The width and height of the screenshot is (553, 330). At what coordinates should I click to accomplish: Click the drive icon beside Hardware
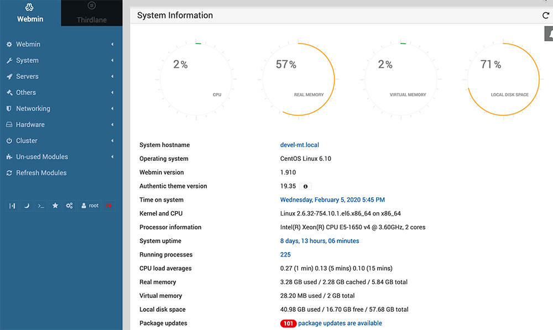coord(9,124)
